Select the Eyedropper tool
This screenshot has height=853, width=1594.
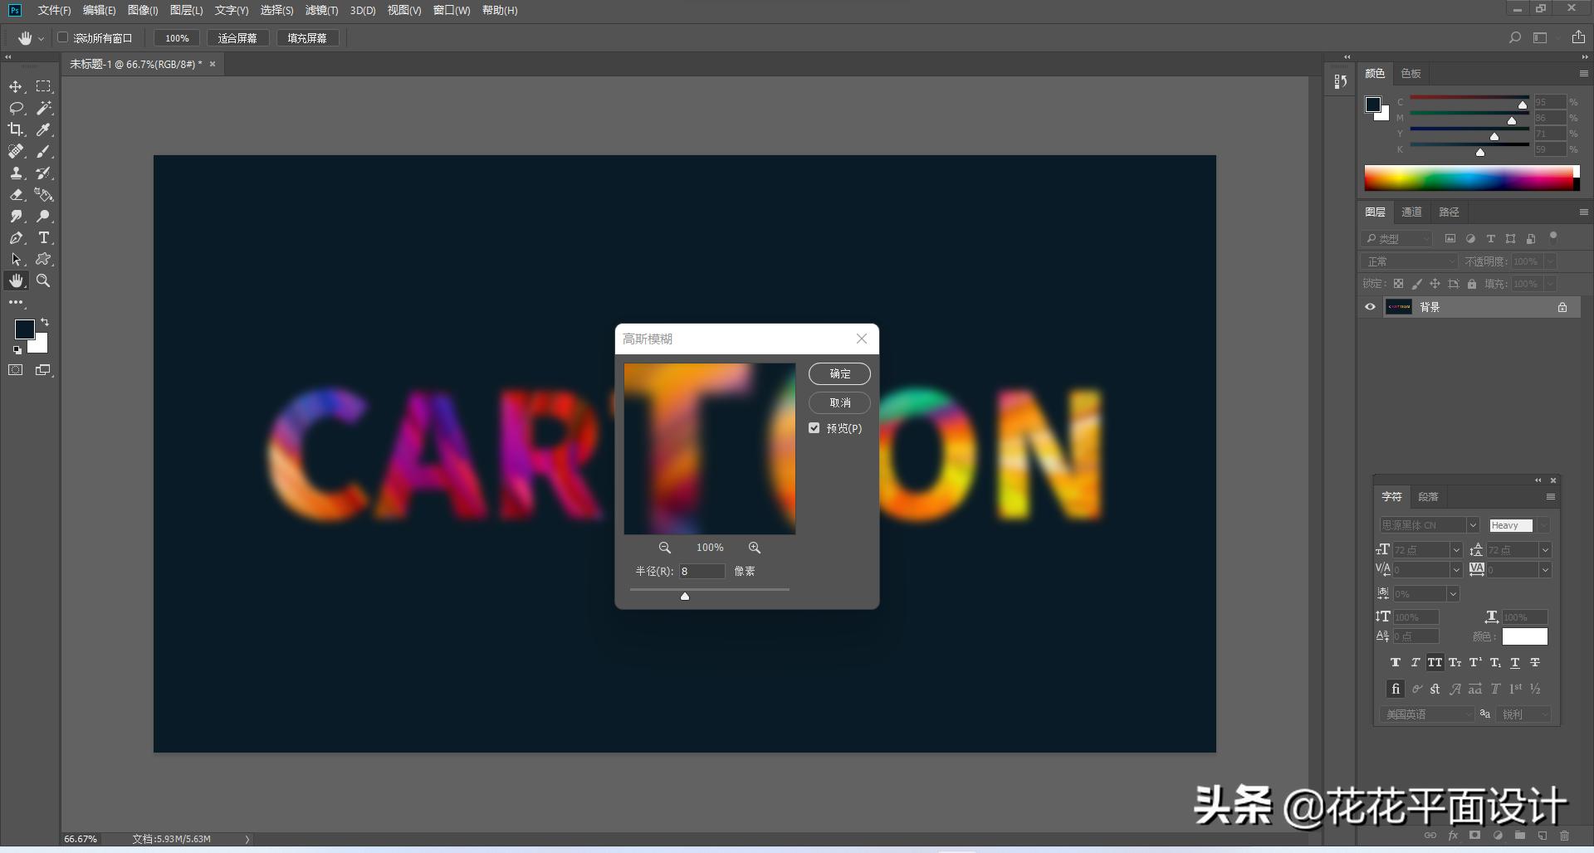click(44, 129)
